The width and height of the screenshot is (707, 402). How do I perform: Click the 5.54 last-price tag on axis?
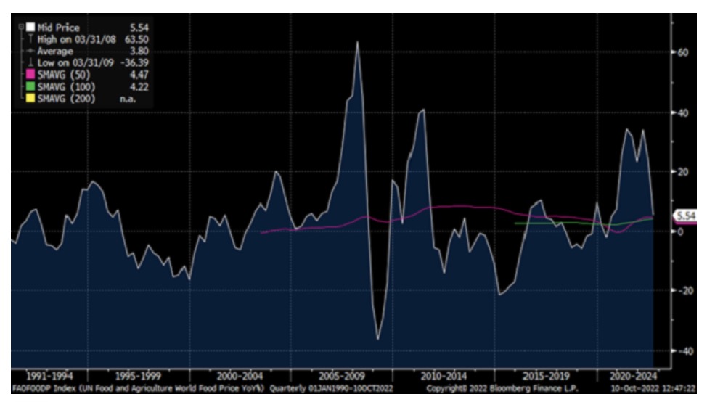(686, 216)
